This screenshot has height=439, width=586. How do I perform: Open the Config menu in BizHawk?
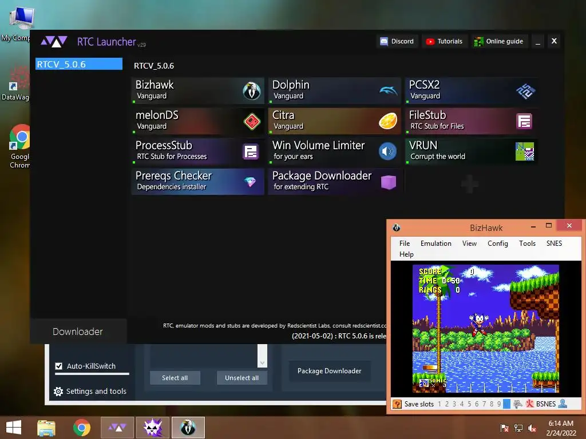point(497,244)
